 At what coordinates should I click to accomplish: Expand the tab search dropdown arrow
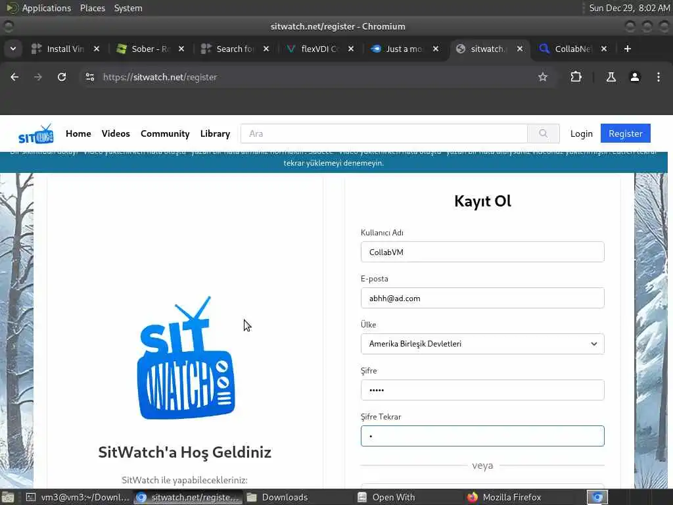click(x=13, y=49)
